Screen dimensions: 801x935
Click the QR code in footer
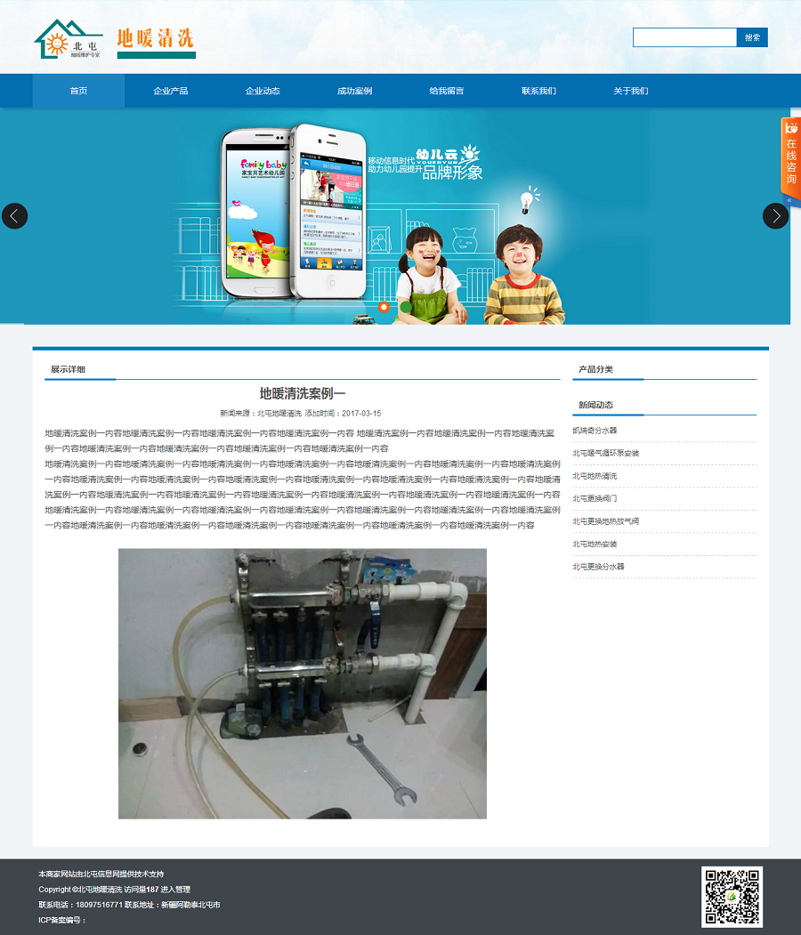coord(732,897)
